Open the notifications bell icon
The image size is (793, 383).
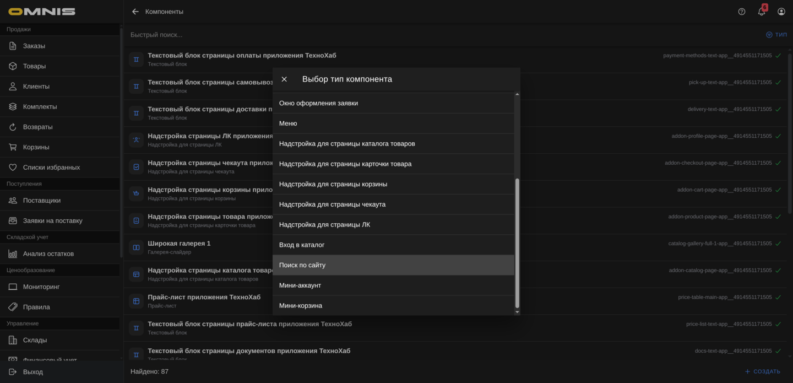point(762,12)
